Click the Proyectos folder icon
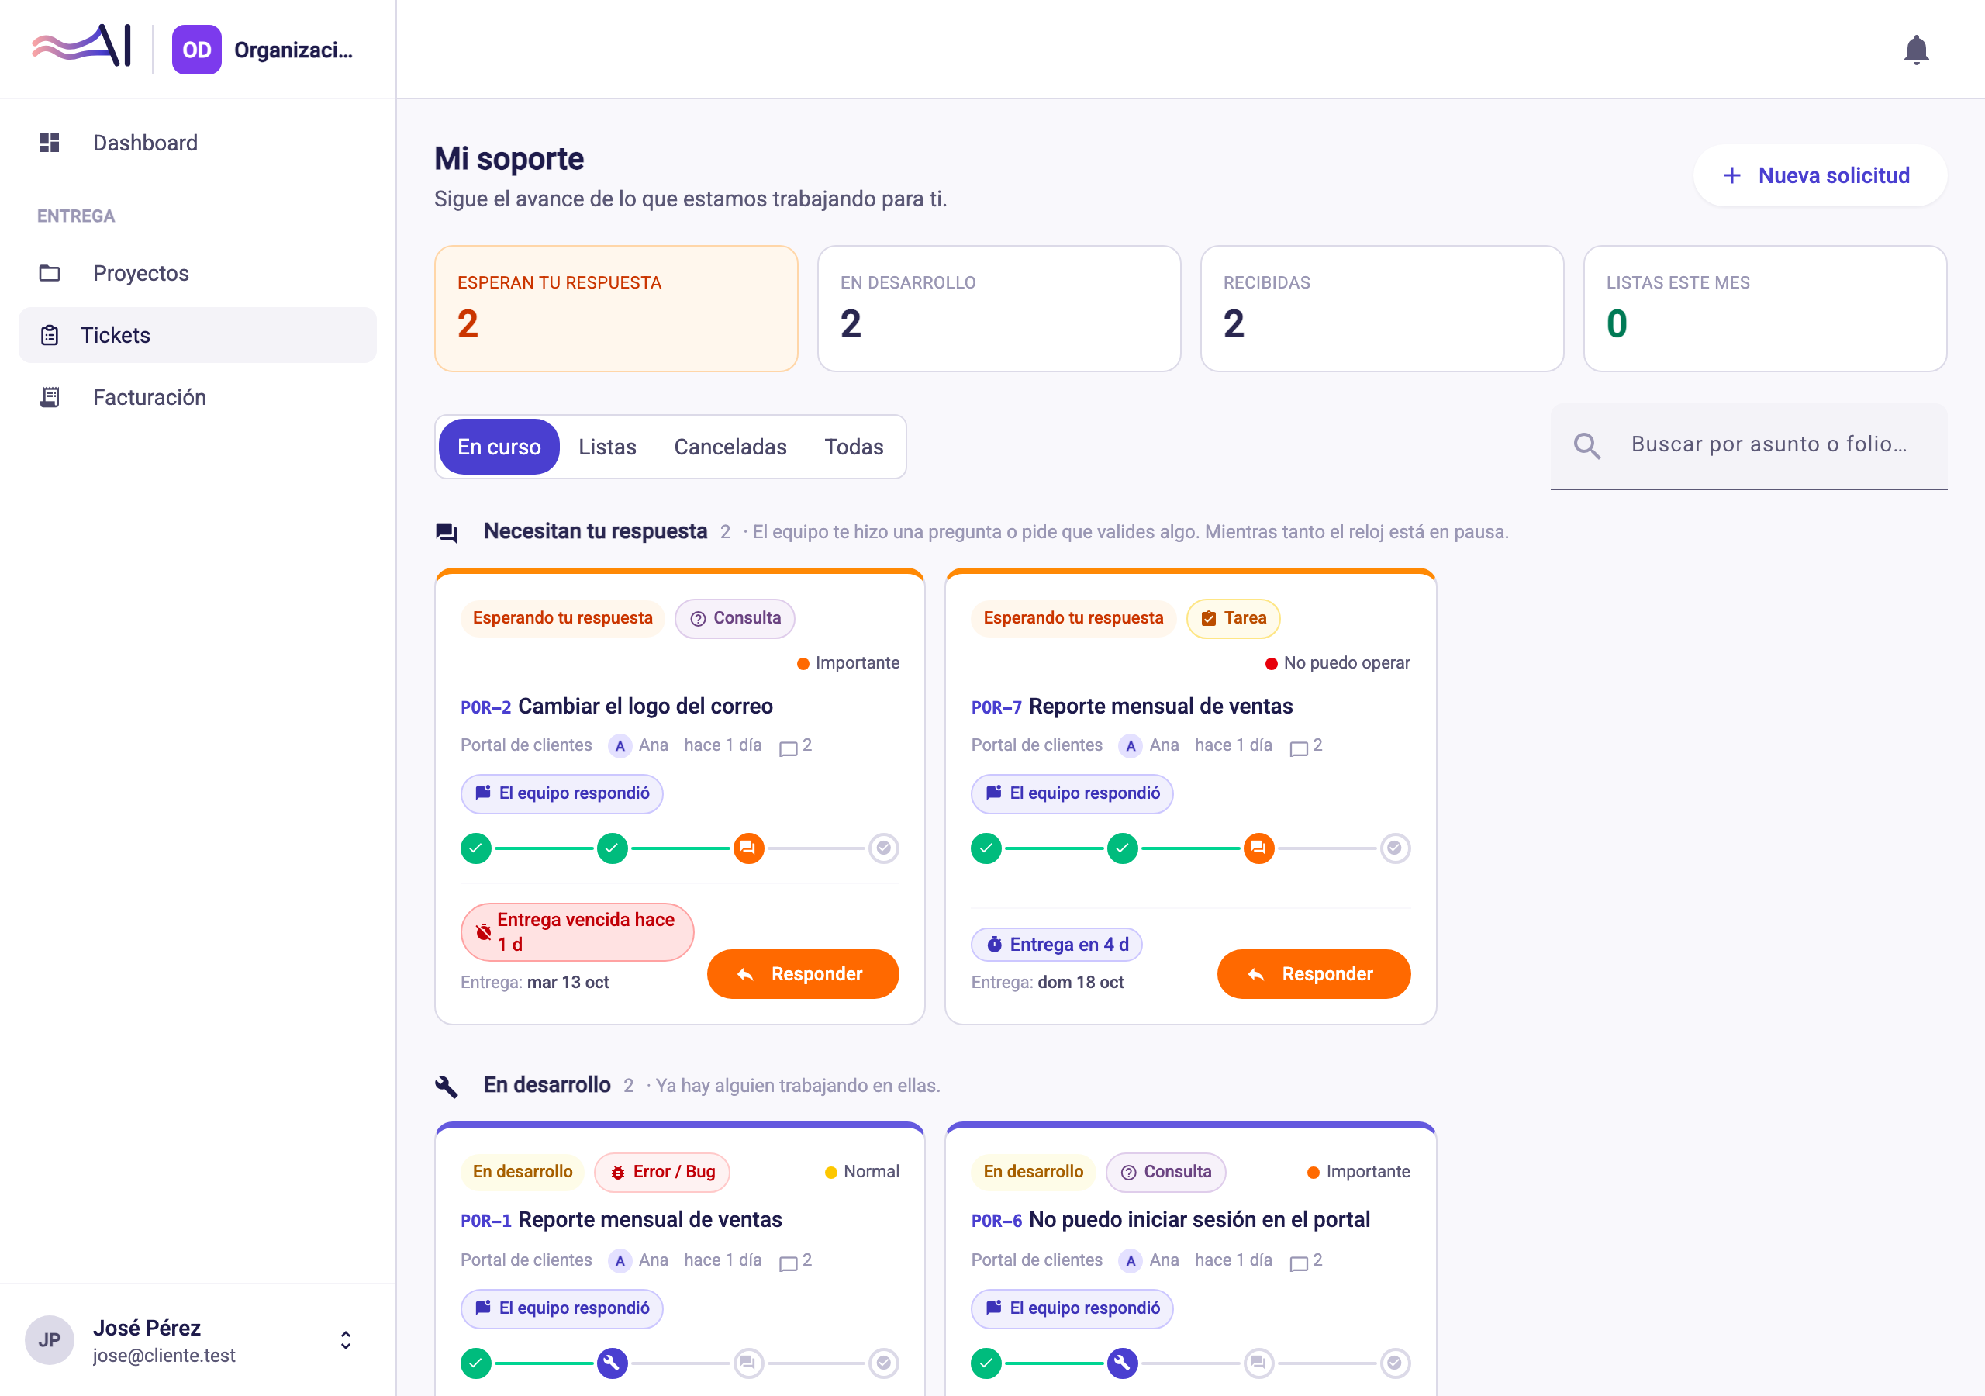Image resolution: width=1985 pixels, height=1396 pixels. pos(50,273)
